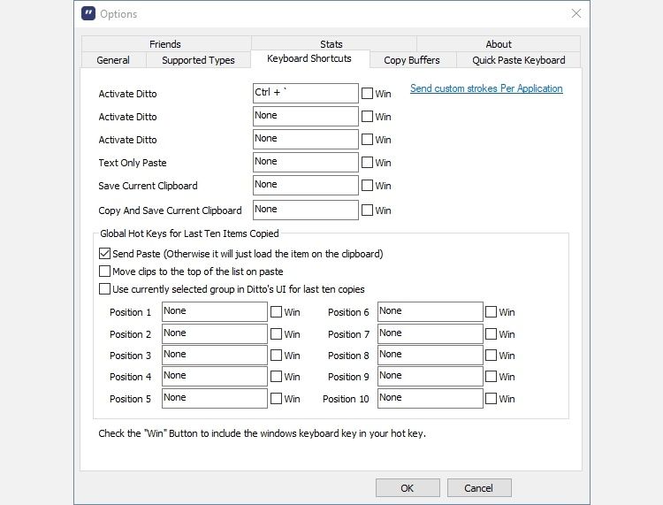The width and height of the screenshot is (663, 505).
Task: Enable Win key for Text Only Paste
Action: tap(367, 163)
